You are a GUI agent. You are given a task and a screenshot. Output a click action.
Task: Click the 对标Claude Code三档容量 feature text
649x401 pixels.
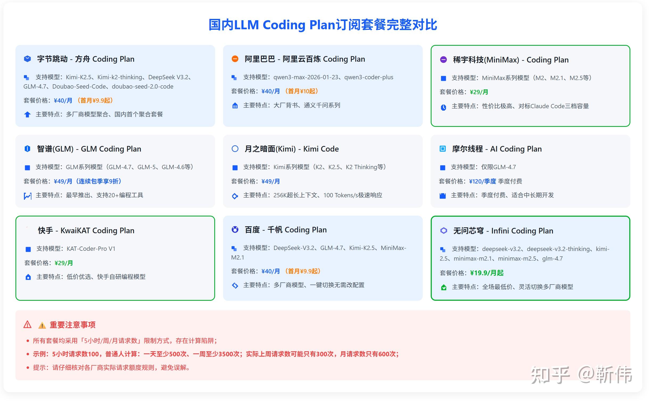(554, 106)
